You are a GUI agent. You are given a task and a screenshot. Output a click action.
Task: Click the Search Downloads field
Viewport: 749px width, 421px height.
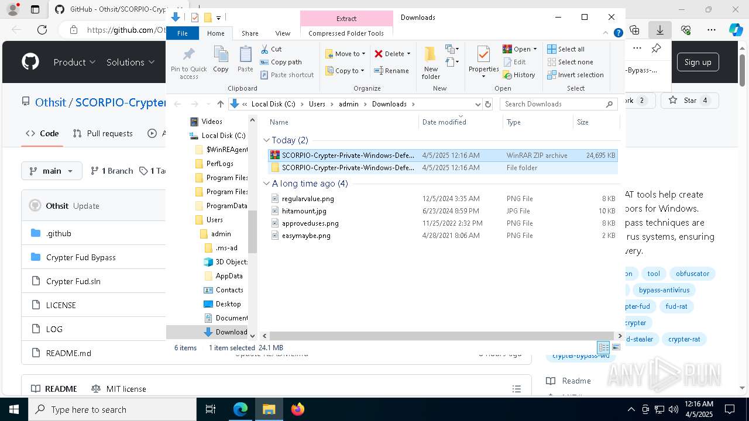coord(554,104)
